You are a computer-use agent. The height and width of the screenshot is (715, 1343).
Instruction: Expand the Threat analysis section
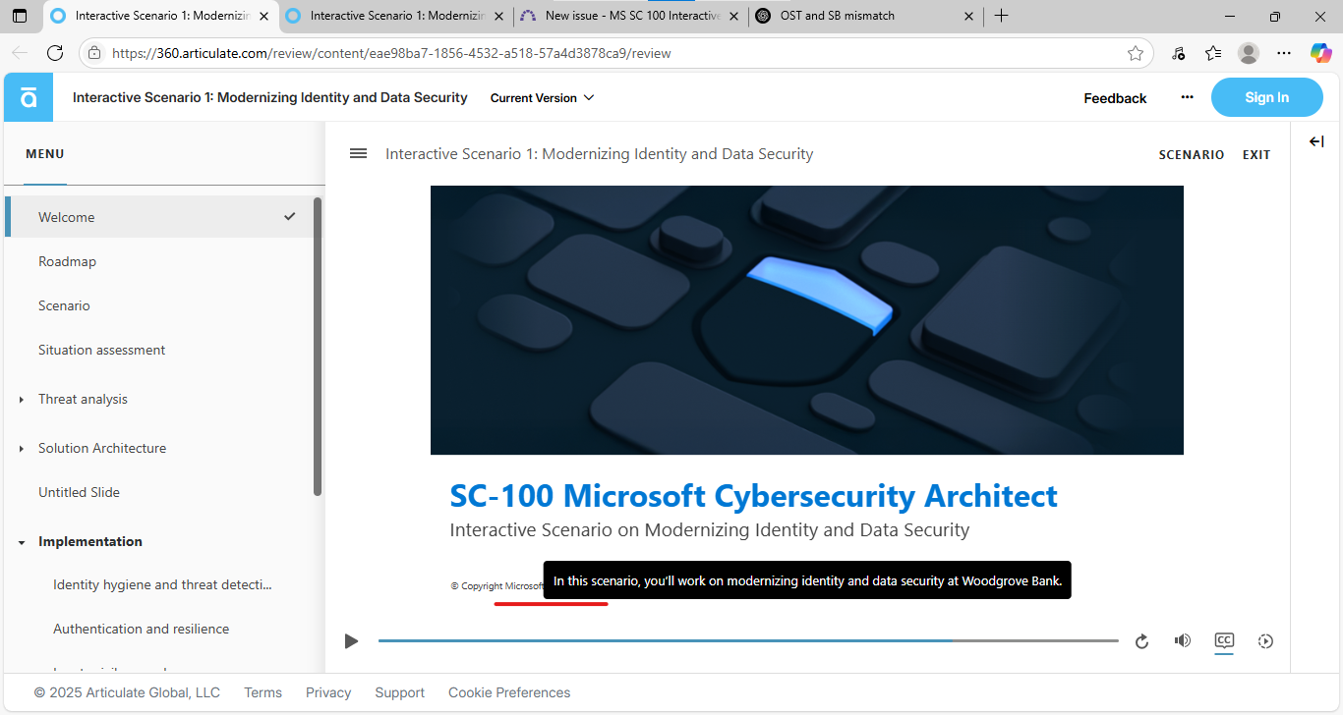pos(22,400)
